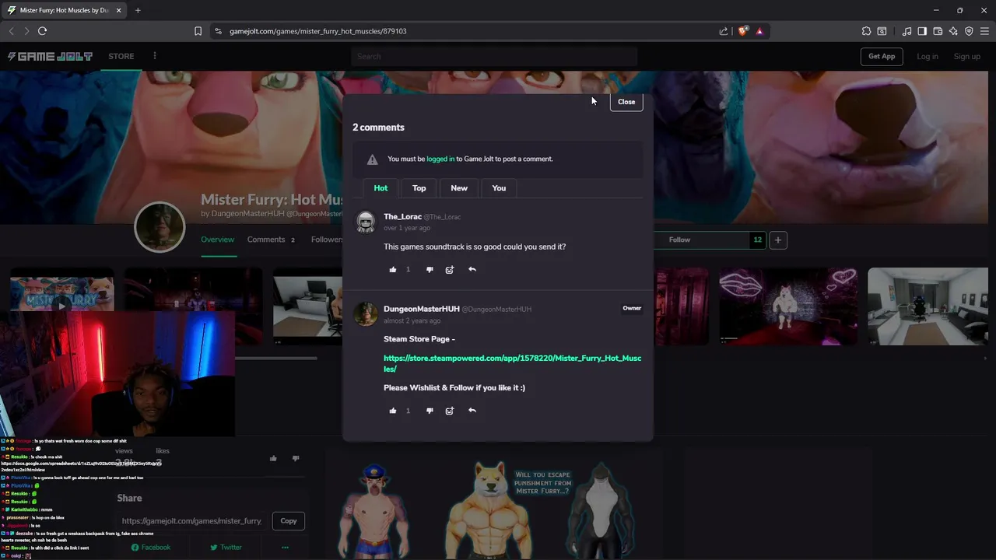Click the Game Jolt logo
This screenshot has width=996, height=560.
coord(50,56)
